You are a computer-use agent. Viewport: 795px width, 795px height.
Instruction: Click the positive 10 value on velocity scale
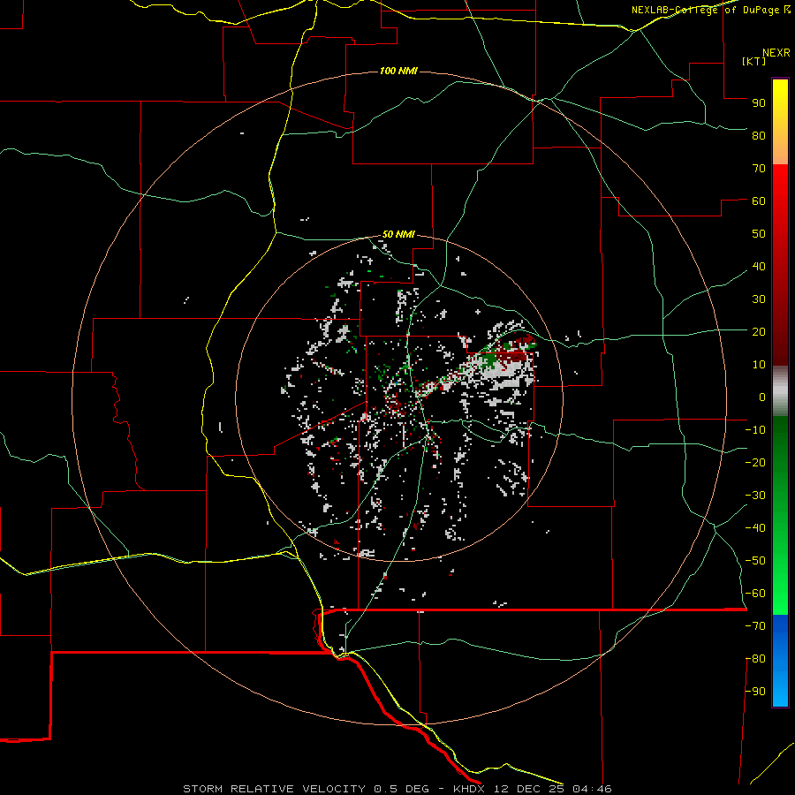[x=759, y=365]
